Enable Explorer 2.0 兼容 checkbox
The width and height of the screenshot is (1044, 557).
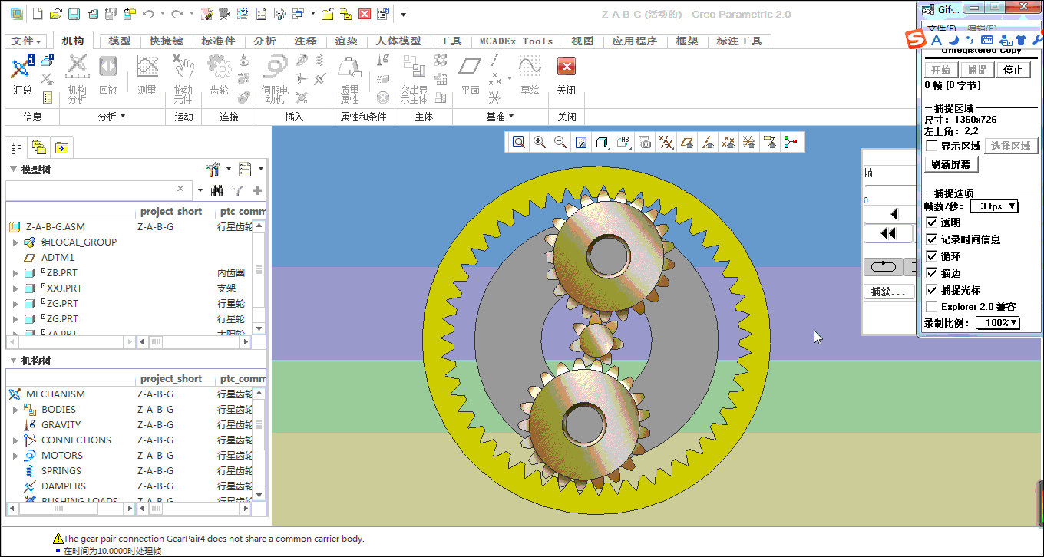point(932,307)
